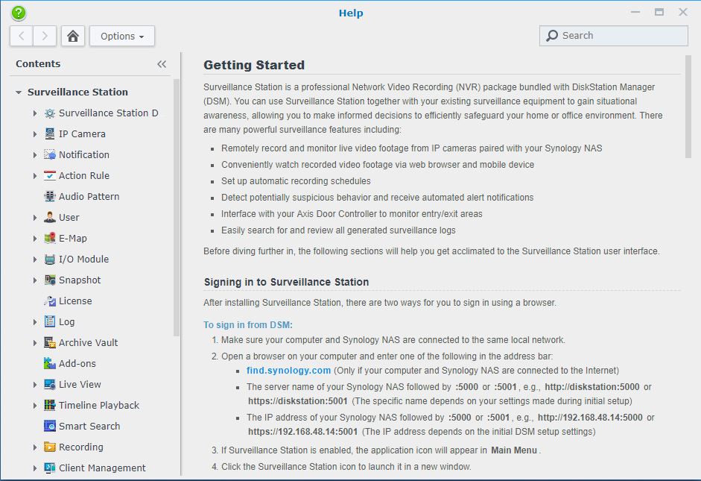Follow the find.synology.com link

click(289, 371)
